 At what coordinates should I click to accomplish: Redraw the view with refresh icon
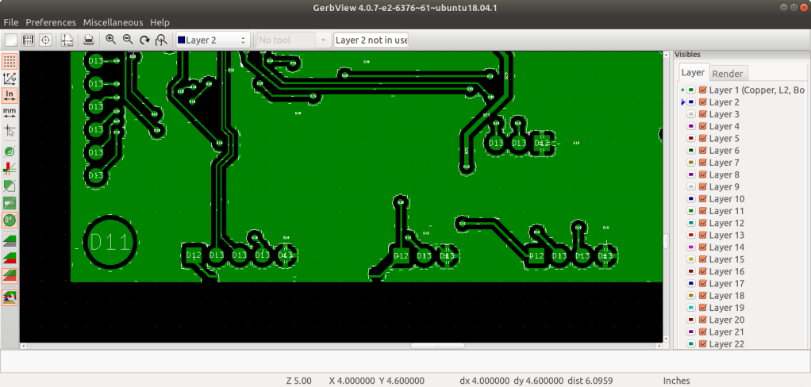[144, 40]
